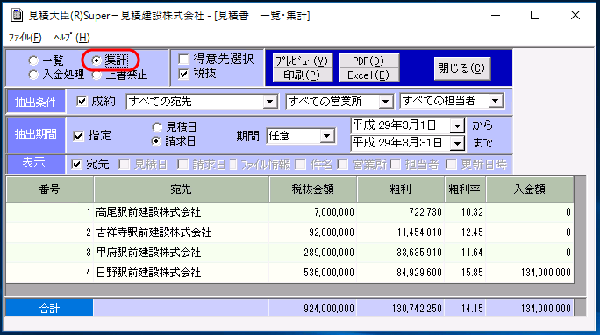Click the 粗利 column header
This screenshot has width=600, height=335.
pos(401,189)
